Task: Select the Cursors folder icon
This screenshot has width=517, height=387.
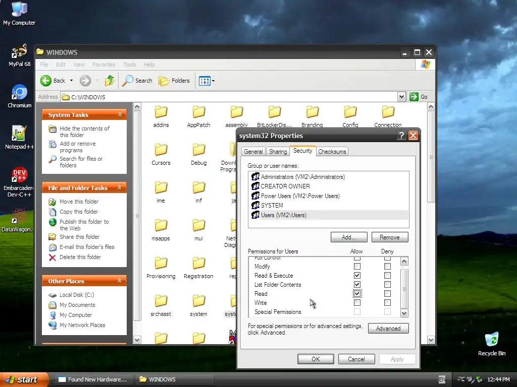Action: point(161,150)
